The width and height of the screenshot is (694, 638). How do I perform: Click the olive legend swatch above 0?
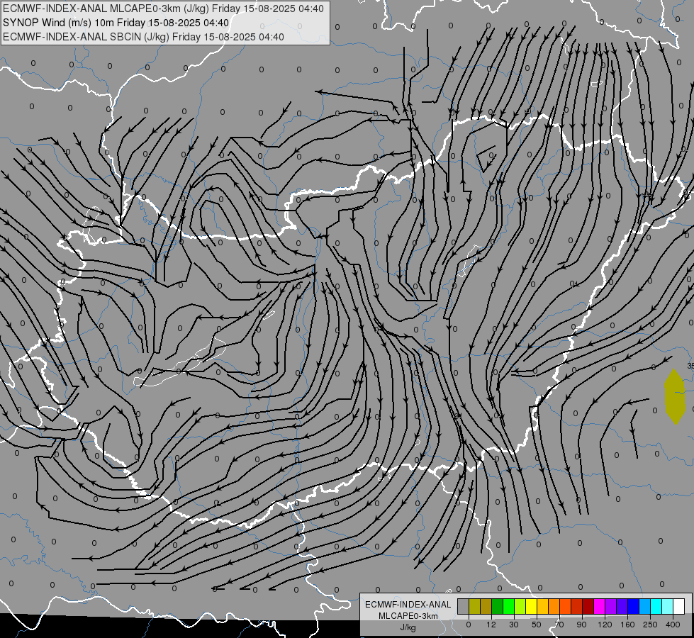click(474, 606)
